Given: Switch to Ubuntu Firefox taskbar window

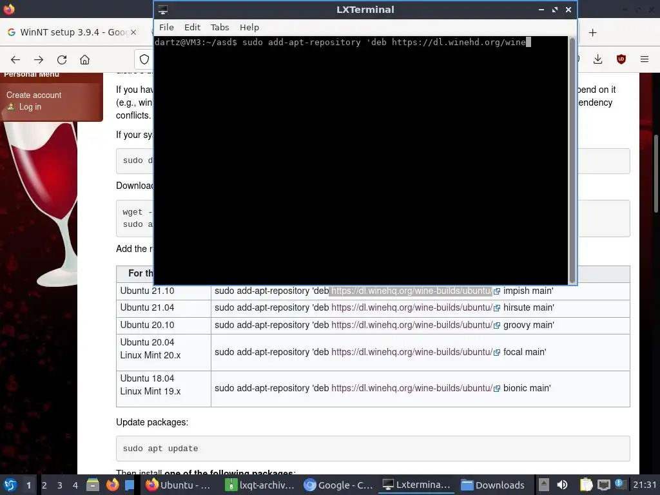Looking at the screenshot, I should [179, 485].
